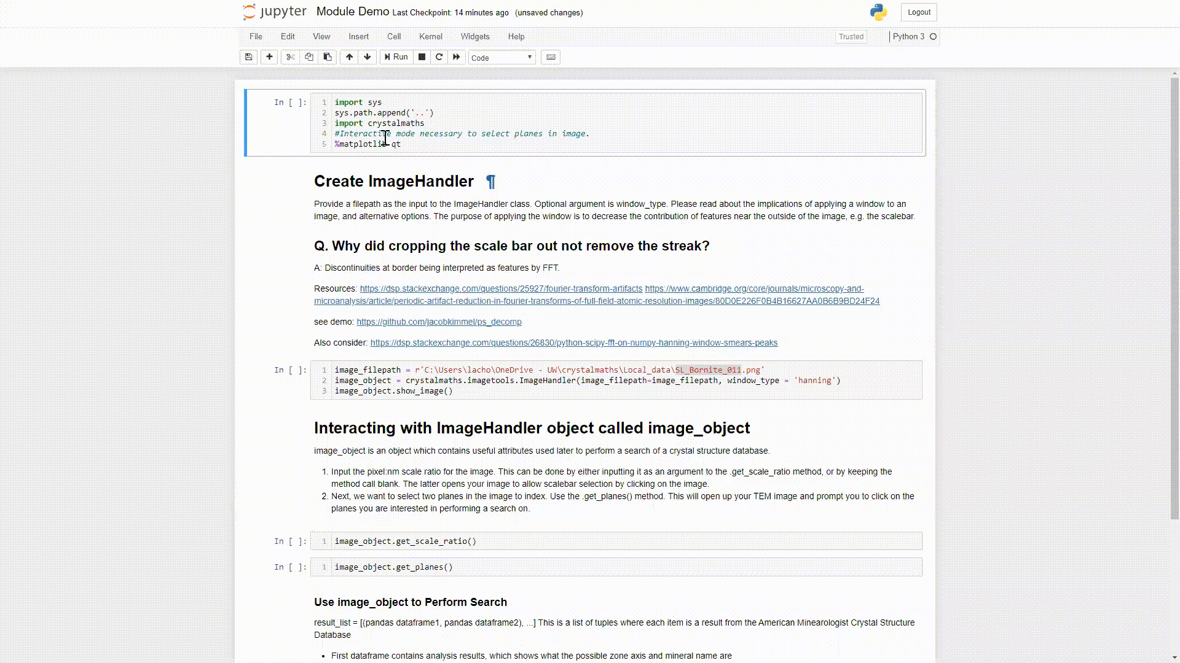
Task: Move selected cell down with arrow
Action: [368, 57]
